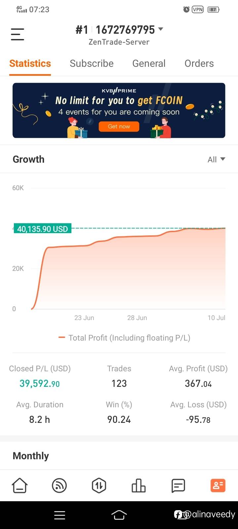
Task: Open the Orders tab
Action: tap(199, 63)
